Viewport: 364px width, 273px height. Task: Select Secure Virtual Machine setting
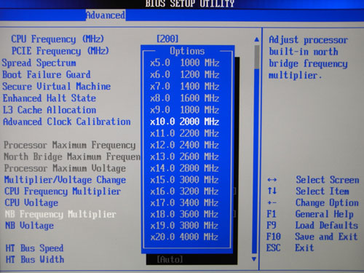point(57,87)
